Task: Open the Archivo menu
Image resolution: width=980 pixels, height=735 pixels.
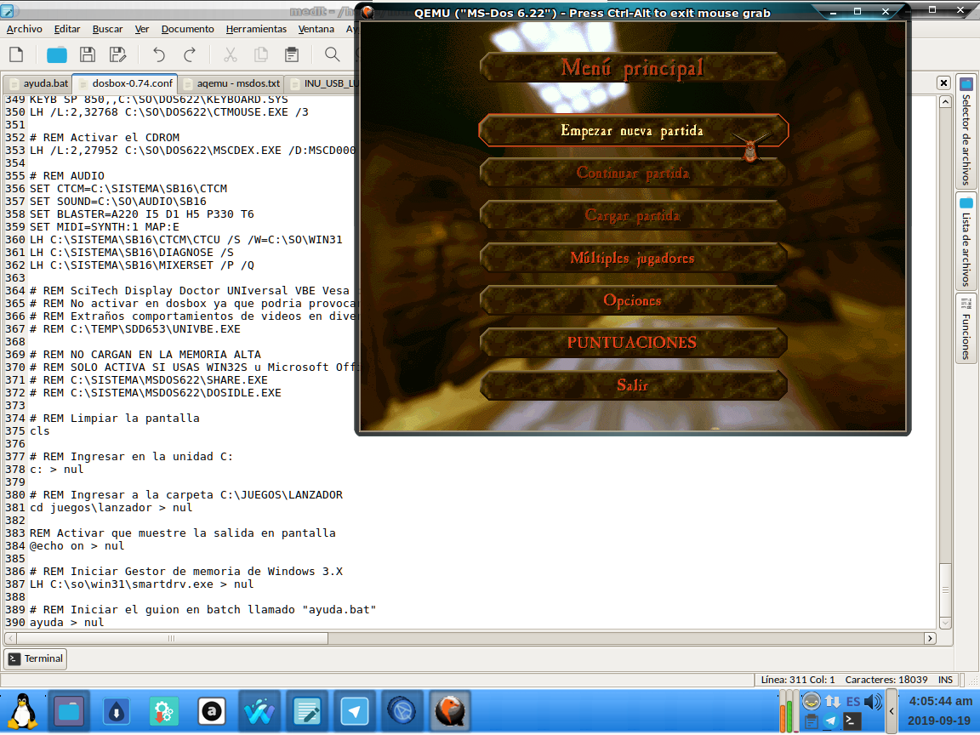Action: (x=25, y=29)
